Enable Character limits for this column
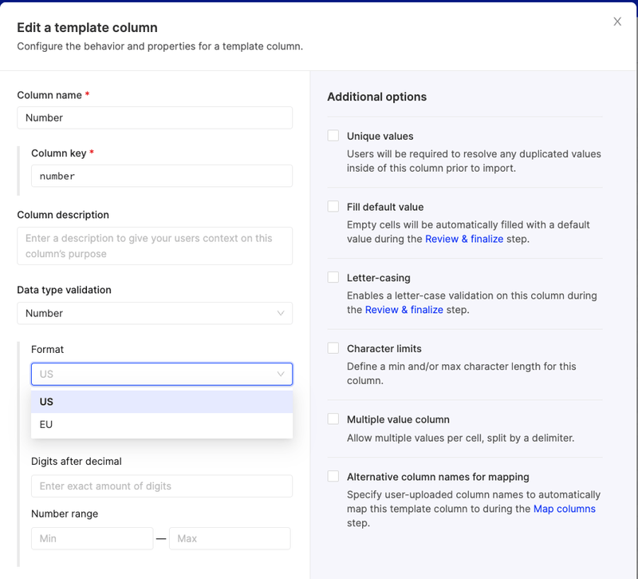The image size is (638, 579). point(333,347)
